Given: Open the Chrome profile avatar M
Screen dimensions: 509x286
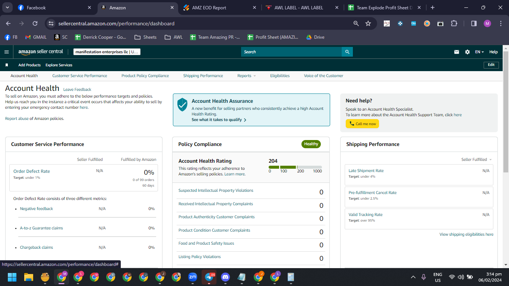Looking at the screenshot, I should (487, 23).
